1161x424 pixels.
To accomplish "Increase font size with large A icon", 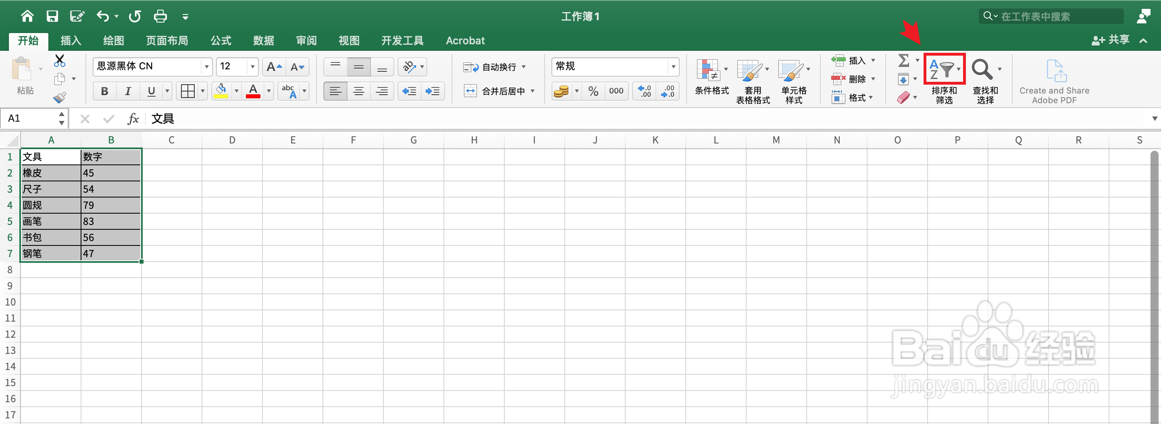I will tap(274, 67).
